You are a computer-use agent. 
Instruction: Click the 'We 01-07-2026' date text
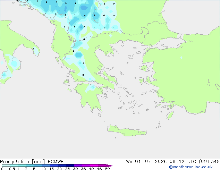pos(146,162)
